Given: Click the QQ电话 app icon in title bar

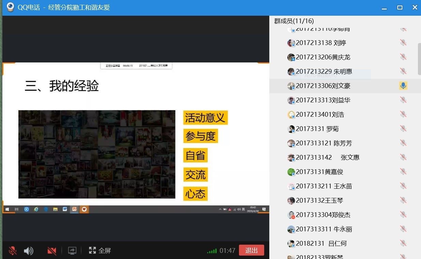Looking at the screenshot, I should coord(11,7).
